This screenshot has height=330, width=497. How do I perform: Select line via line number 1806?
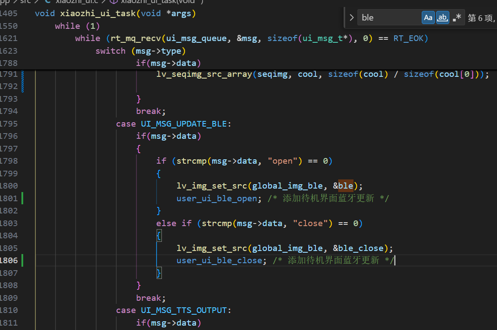9,261
